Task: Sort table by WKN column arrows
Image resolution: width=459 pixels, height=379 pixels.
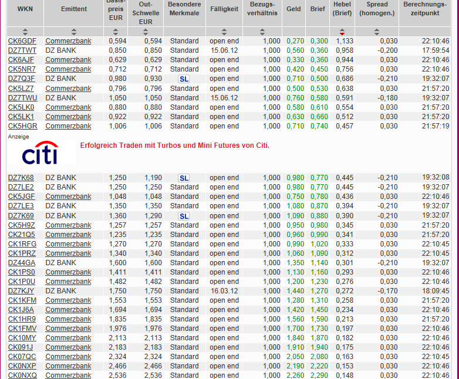Action: tap(25, 32)
